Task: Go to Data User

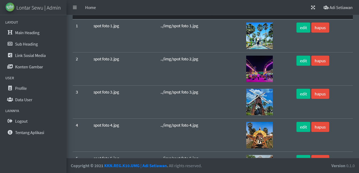Action: click(x=33, y=100)
